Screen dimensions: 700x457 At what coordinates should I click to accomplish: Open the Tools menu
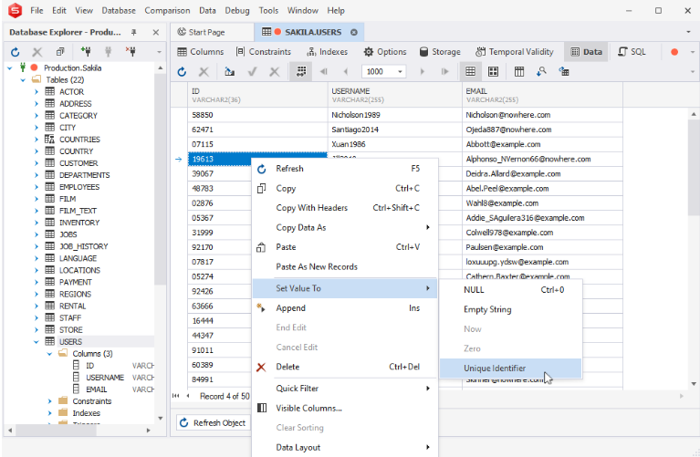[x=268, y=10]
